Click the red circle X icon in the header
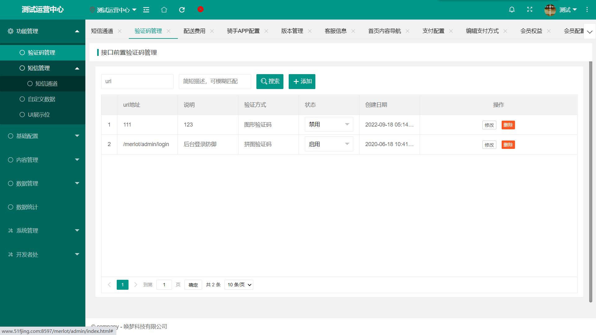The height and width of the screenshot is (335, 596). pos(201,9)
